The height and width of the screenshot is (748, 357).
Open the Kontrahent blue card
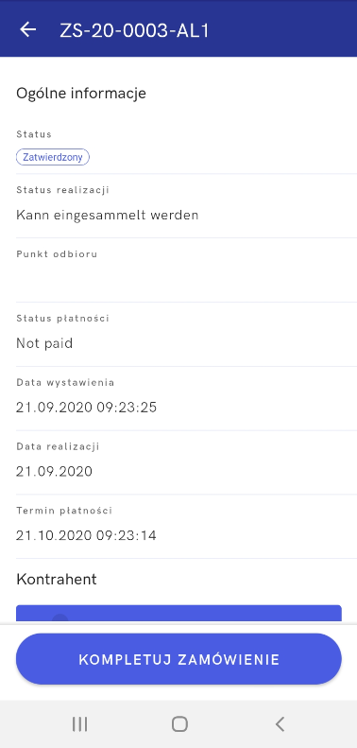[178, 614]
